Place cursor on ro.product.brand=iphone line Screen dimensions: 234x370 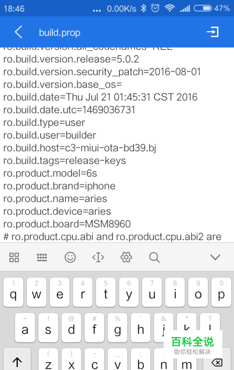[59, 186]
